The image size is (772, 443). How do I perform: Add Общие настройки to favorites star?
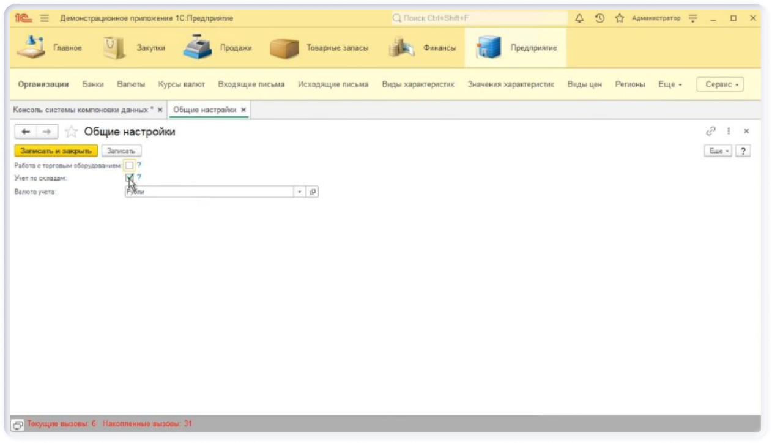click(72, 132)
